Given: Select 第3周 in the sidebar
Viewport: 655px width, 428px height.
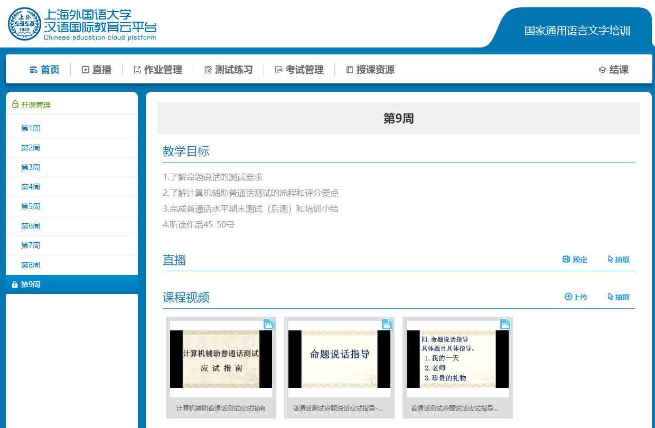Looking at the screenshot, I should 31,167.
